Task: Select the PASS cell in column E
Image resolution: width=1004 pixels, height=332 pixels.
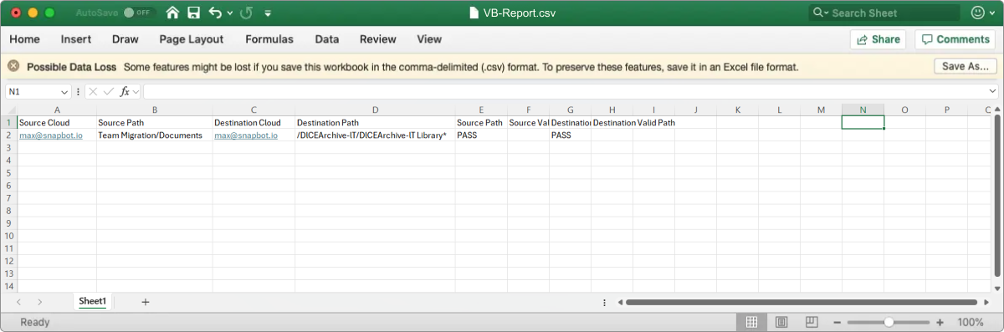Action: tap(481, 135)
